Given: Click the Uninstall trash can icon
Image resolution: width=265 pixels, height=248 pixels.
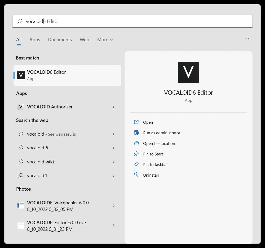Looking at the screenshot, I should pos(136,175).
